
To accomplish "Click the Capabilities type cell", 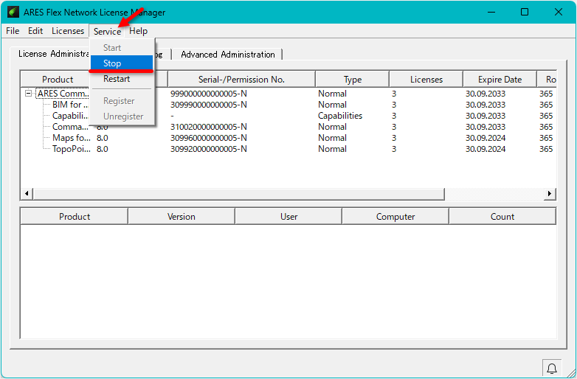I will coord(340,116).
